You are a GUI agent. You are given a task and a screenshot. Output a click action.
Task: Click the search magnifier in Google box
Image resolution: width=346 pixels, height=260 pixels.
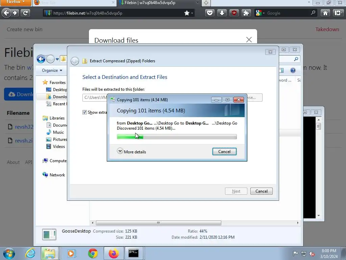click(x=313, y=13)
